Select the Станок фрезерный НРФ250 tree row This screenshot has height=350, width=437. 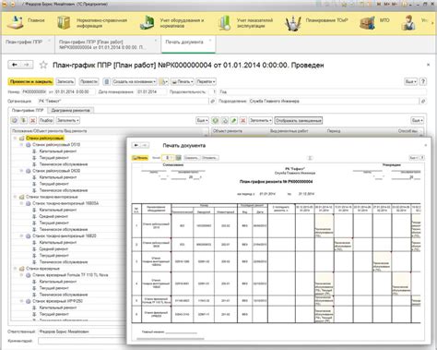coord(57,301)
